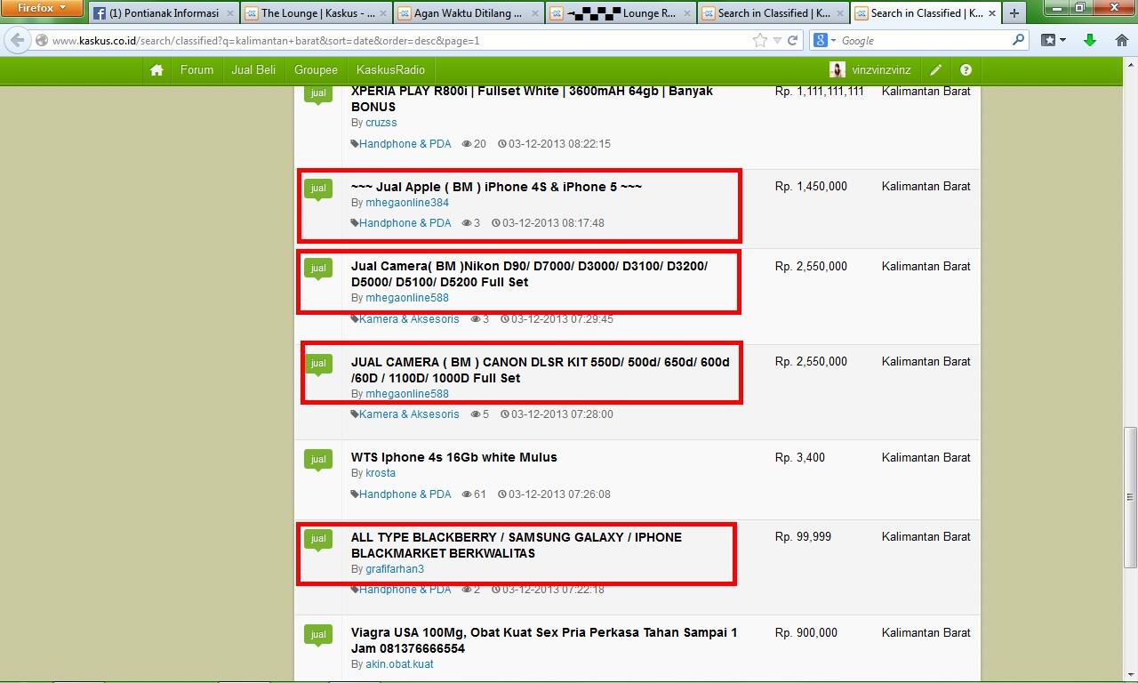Open vinzvinzvinz username menu
This screenshot has height=683, width=1138.
click(x=881, y=70)
